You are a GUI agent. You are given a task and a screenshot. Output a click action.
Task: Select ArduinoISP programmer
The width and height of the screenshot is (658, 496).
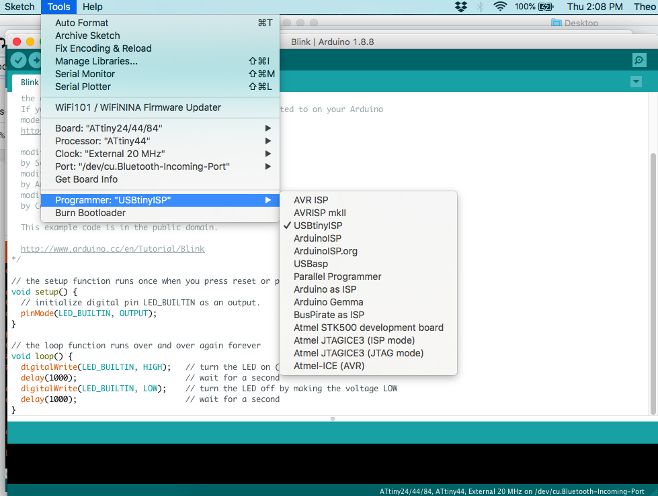[368, 238]
